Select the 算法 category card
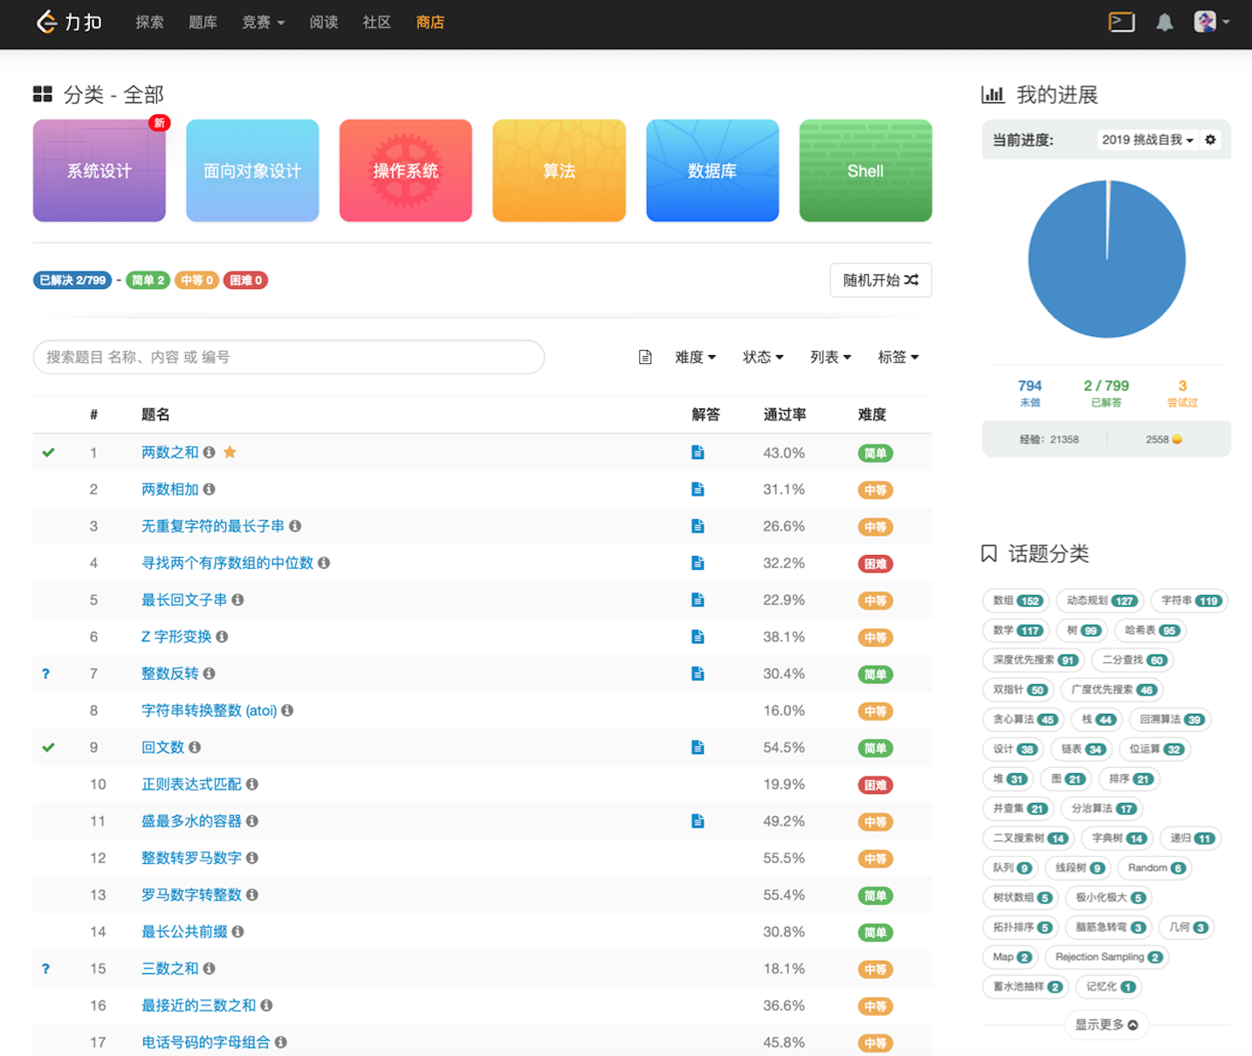 (559, 171)
